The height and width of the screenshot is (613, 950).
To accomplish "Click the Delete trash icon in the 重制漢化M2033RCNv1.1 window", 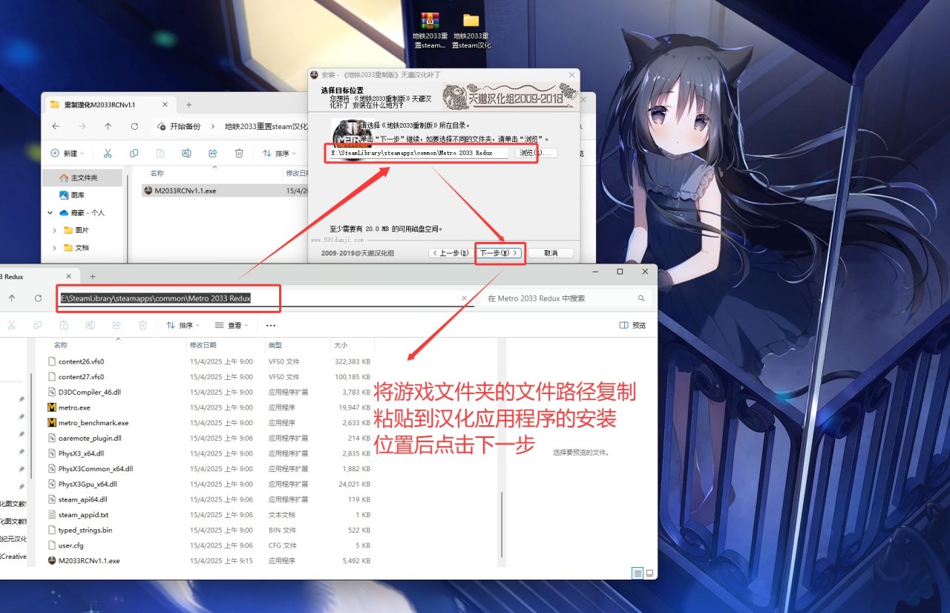I will click(239, 154).
